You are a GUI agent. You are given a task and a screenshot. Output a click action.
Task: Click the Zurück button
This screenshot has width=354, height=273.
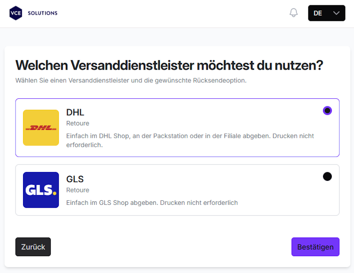(33, 247)
